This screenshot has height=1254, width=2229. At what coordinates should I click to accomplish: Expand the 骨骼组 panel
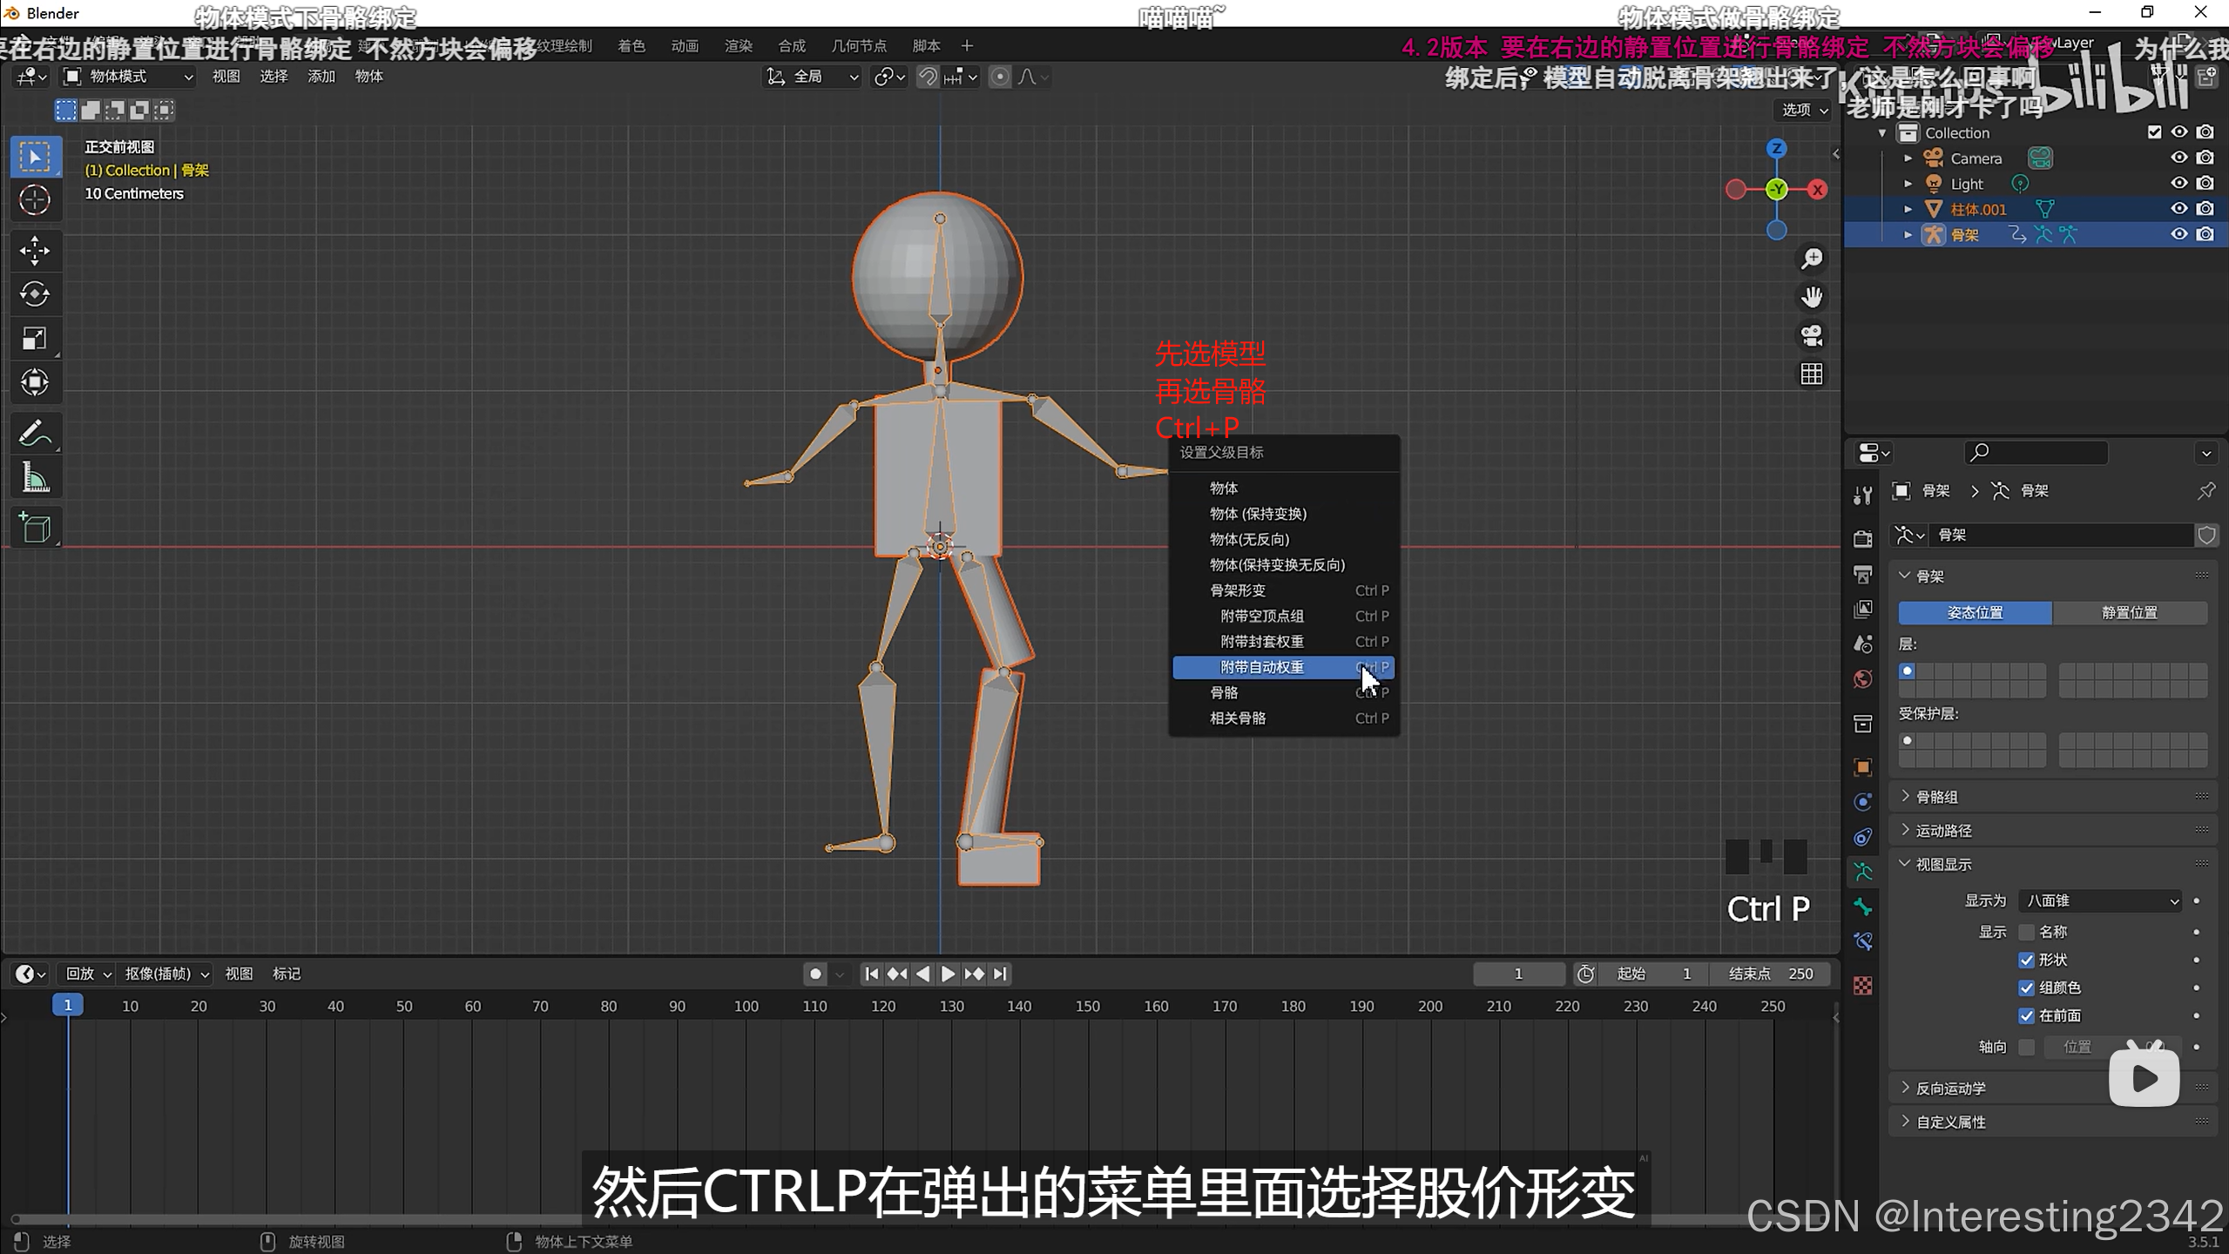[x=1937, y=797]
